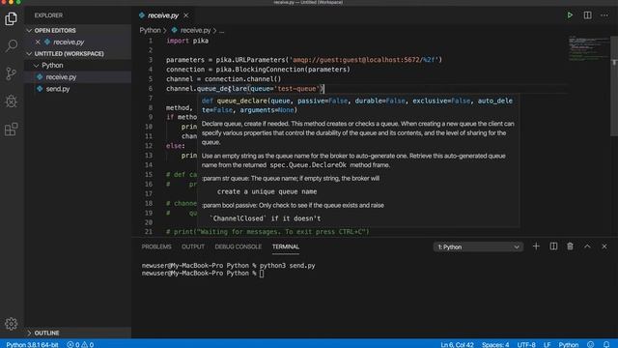
Task: Click 'python3 send.py' command in terminal
Action: pos(287,266)
